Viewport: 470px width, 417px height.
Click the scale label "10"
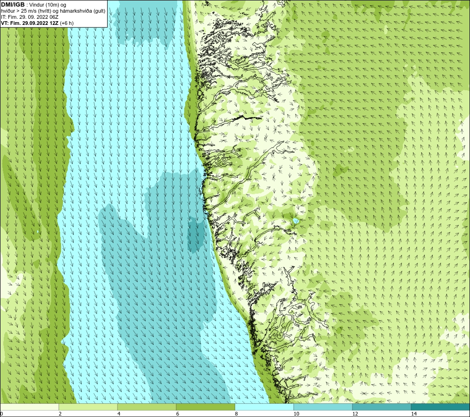point(297,414)
